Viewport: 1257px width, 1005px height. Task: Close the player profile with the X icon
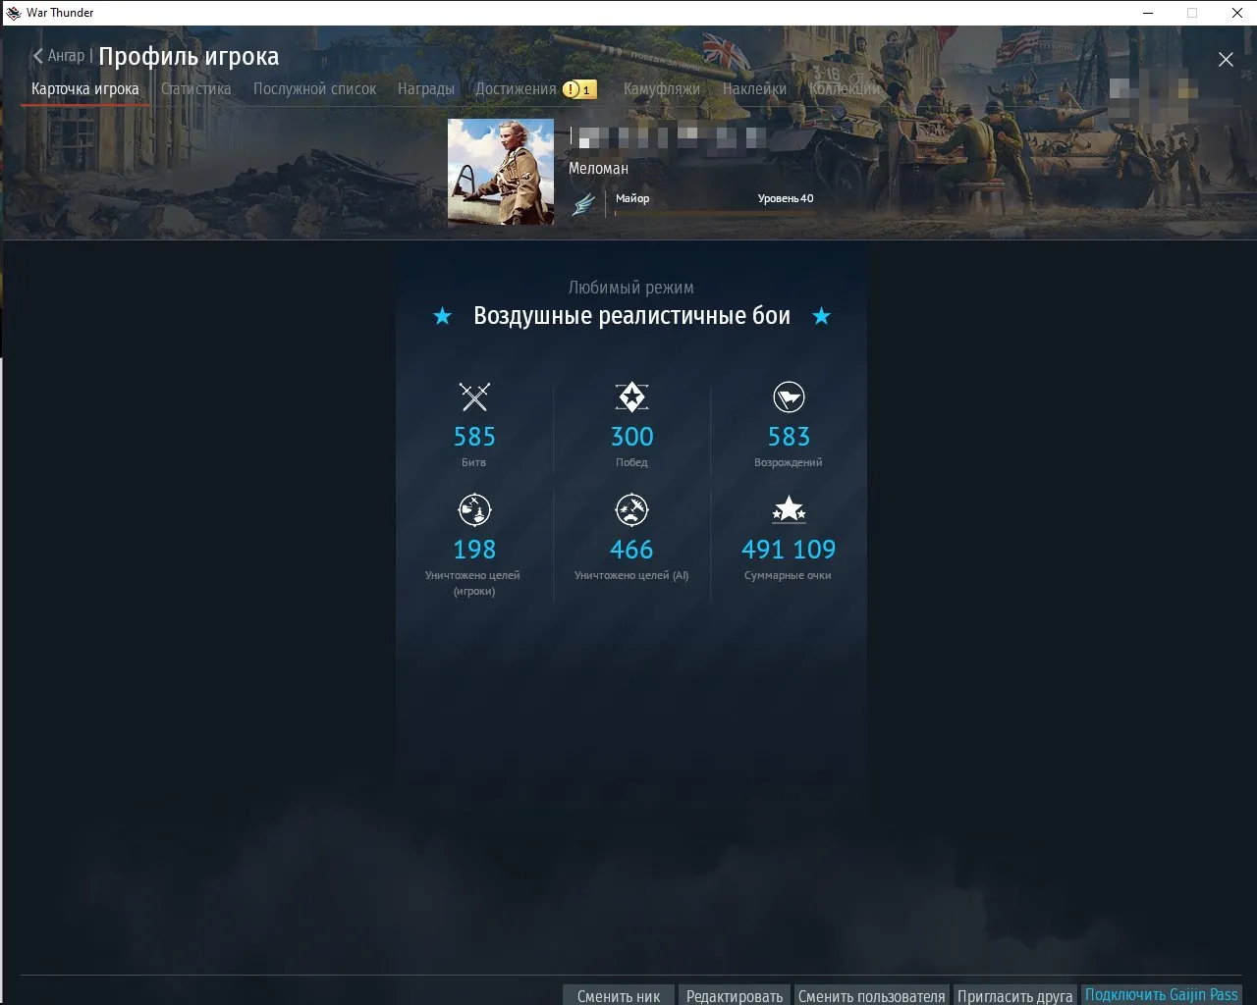(x=1226, y=60)
